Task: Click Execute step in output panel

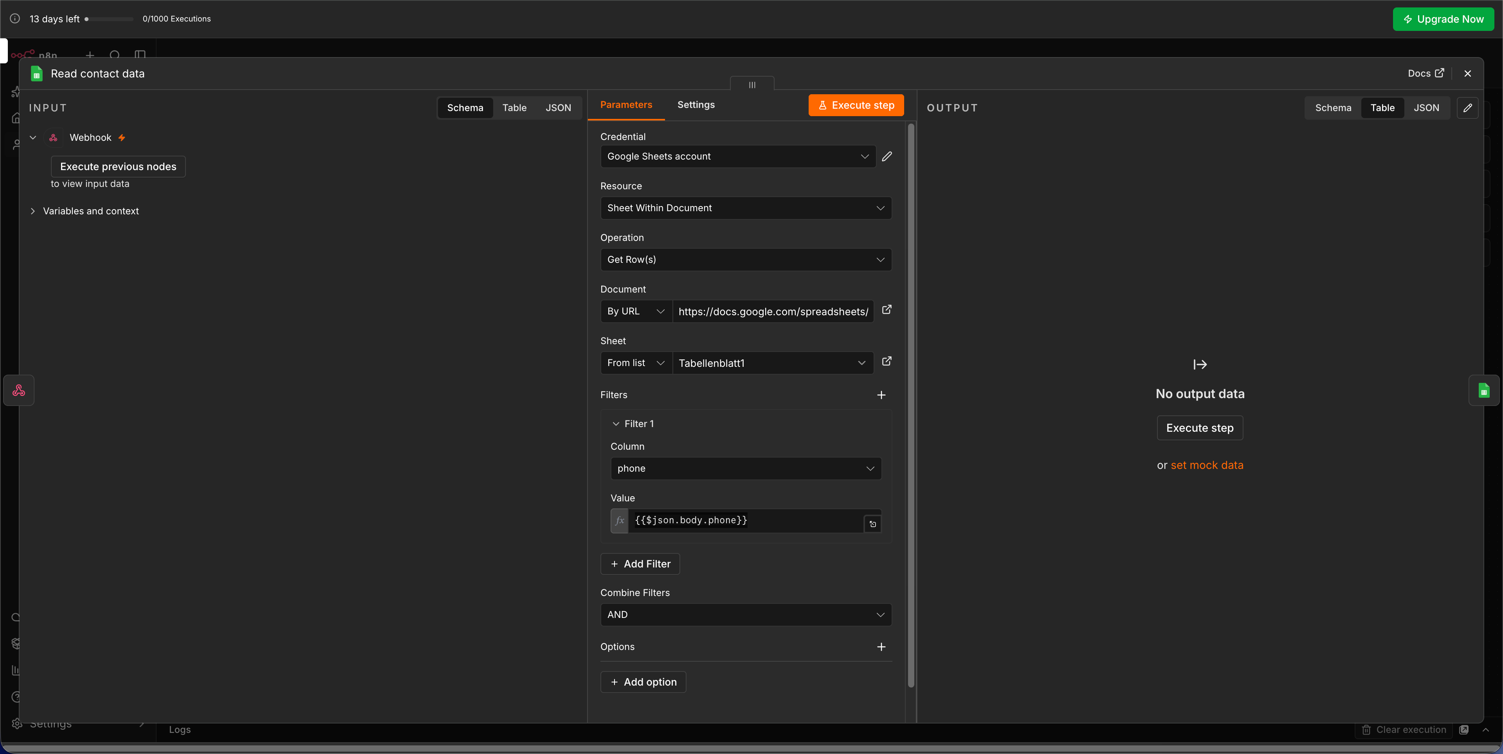Action: click(1200, 428)
